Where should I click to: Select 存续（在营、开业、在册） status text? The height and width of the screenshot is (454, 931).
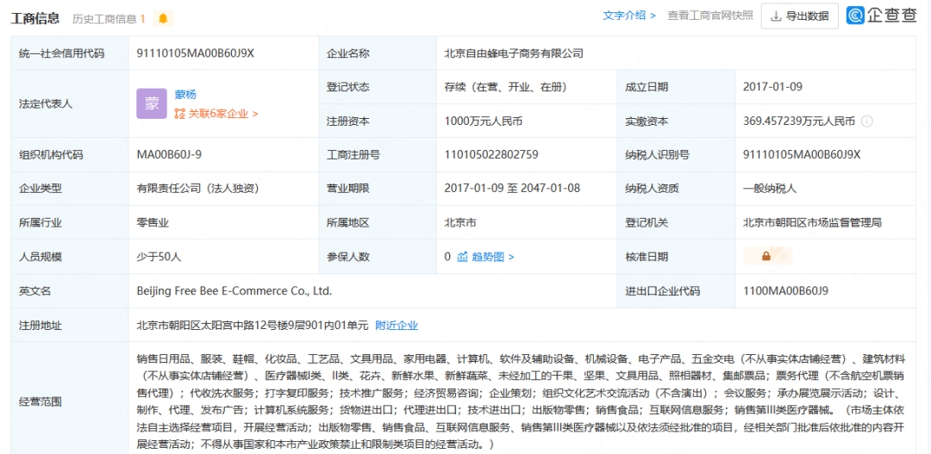506,87
